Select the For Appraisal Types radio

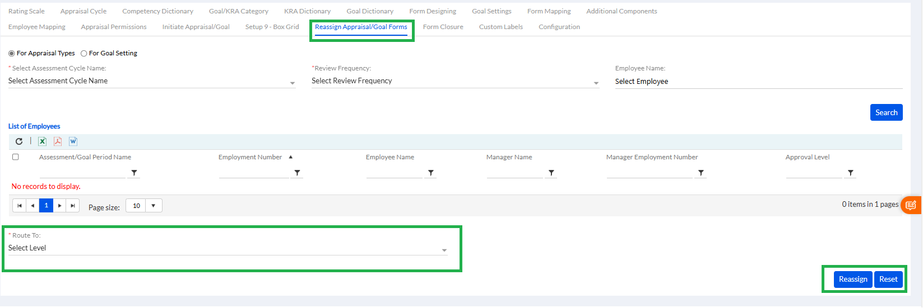[x=12, y=54]
